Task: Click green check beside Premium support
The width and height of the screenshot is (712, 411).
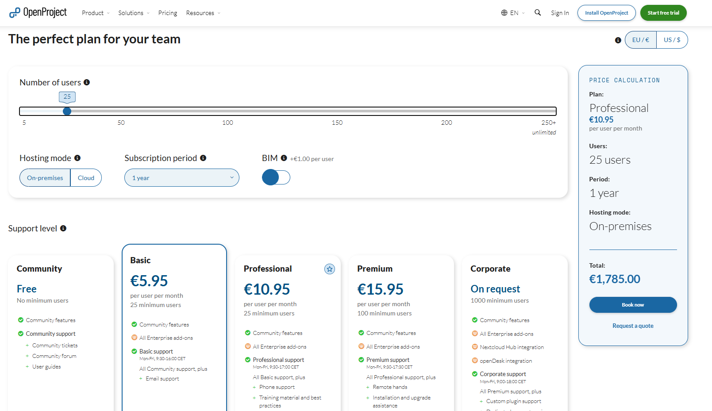Action: [362, 360]
